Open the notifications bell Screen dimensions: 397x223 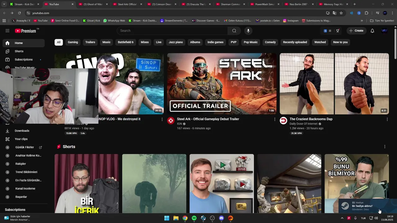point(372,31)
